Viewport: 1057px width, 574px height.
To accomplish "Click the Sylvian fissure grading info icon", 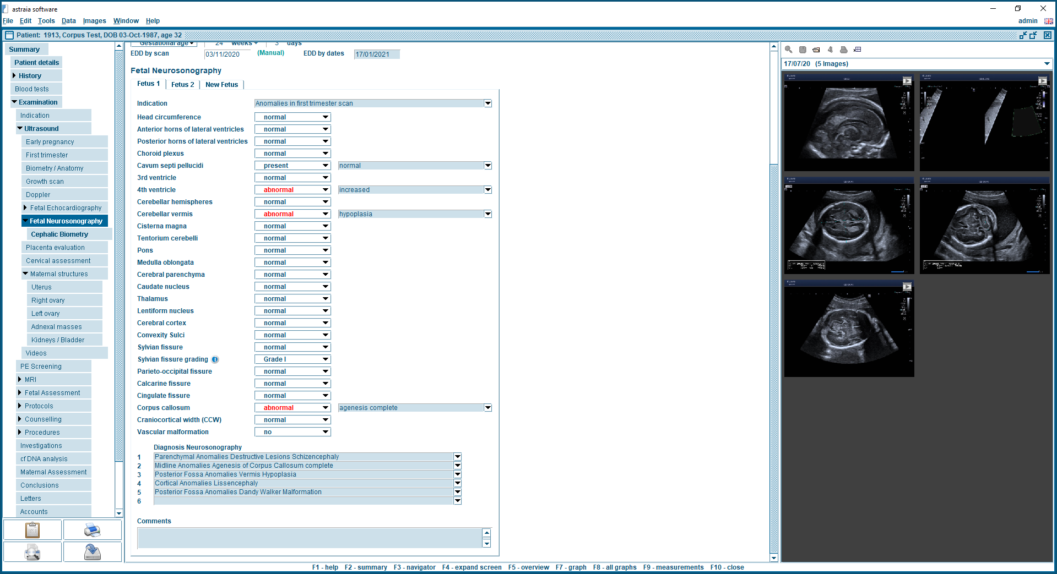I will [215, 359].
